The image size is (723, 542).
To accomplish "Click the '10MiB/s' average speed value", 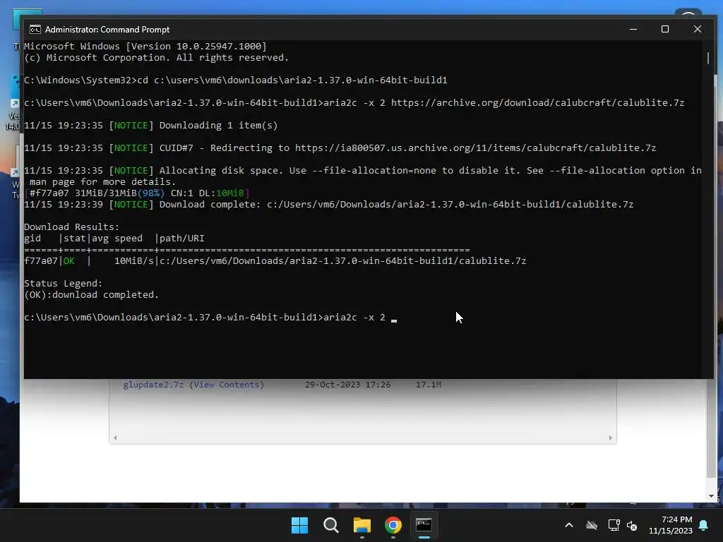I will click(133, 261).
